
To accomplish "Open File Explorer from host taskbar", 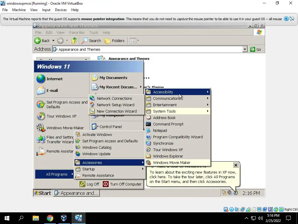I will click(x=36, y=218).
